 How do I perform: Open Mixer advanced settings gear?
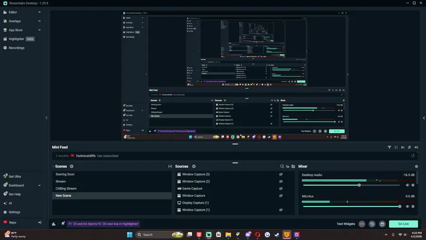pos(416,166)
